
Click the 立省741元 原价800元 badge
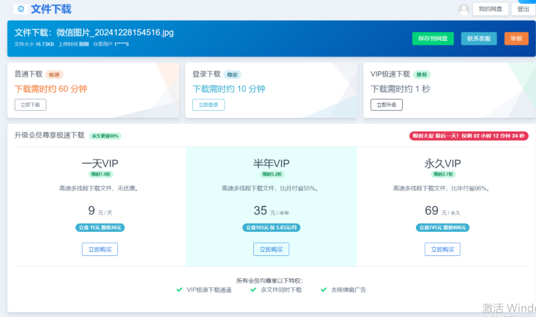coord(442,227)
